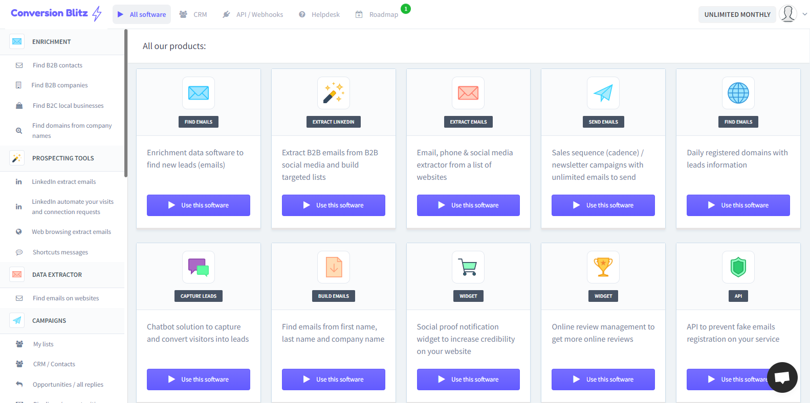Select the DATA EXTRACTOR section header
810x403 pixels.
62,275
